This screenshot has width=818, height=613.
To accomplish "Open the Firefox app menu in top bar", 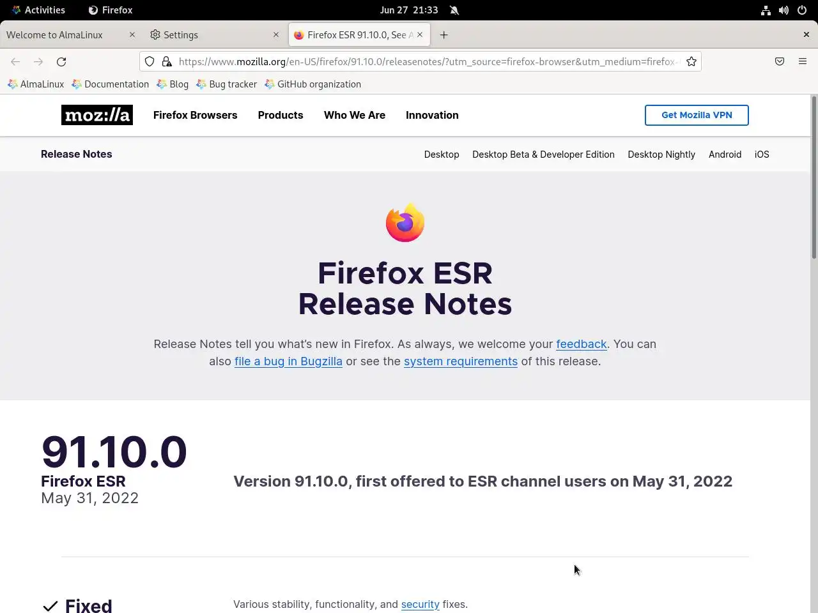I will point(111,10).
